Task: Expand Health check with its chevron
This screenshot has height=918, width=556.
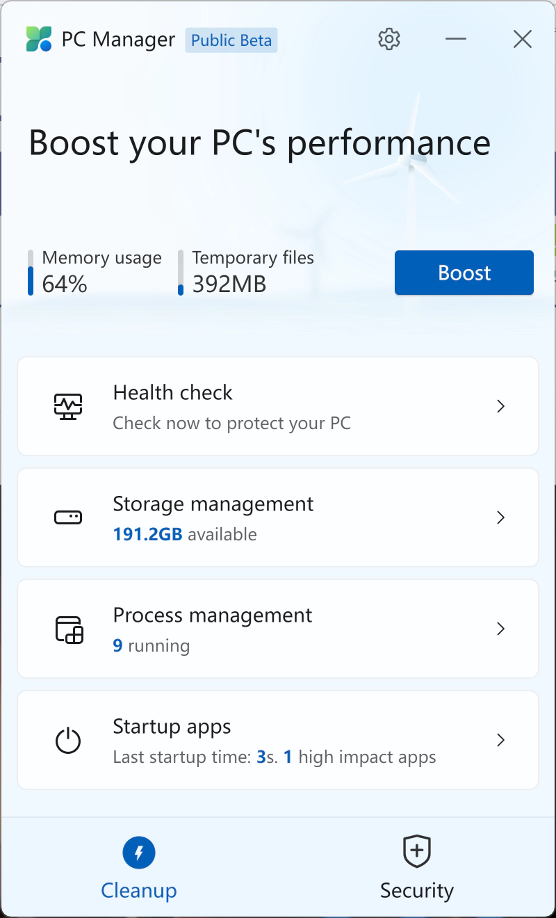Action: [x=500, y=406]
